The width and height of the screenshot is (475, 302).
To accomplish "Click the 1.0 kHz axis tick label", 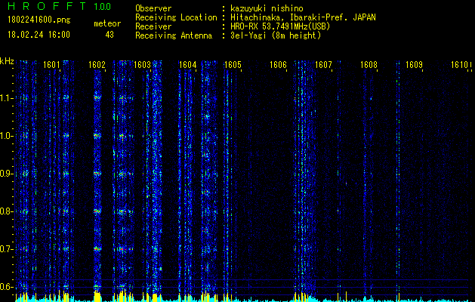I will click(5, 136).
